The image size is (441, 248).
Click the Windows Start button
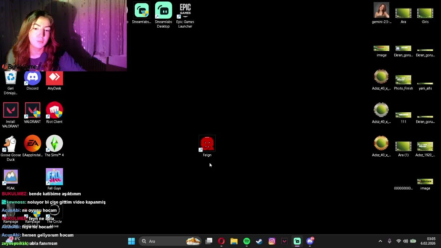[131, 241]
